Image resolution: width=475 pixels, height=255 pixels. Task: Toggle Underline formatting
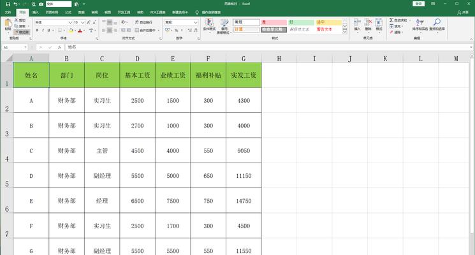(48, 31)
